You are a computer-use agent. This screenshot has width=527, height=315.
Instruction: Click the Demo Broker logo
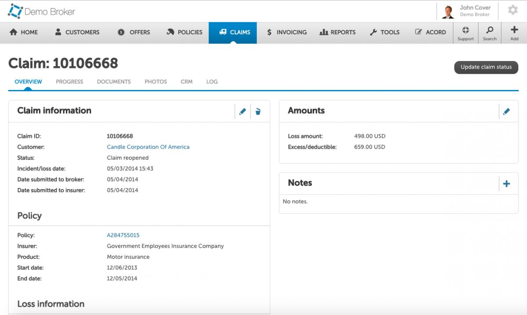(41, 11)
